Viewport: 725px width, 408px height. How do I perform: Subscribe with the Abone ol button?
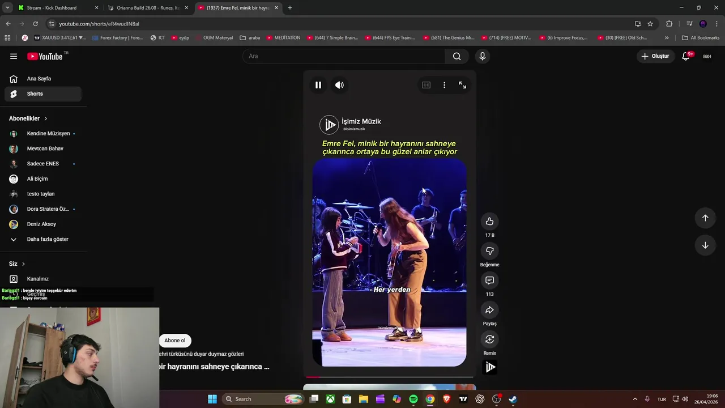[x=175, y=341]
